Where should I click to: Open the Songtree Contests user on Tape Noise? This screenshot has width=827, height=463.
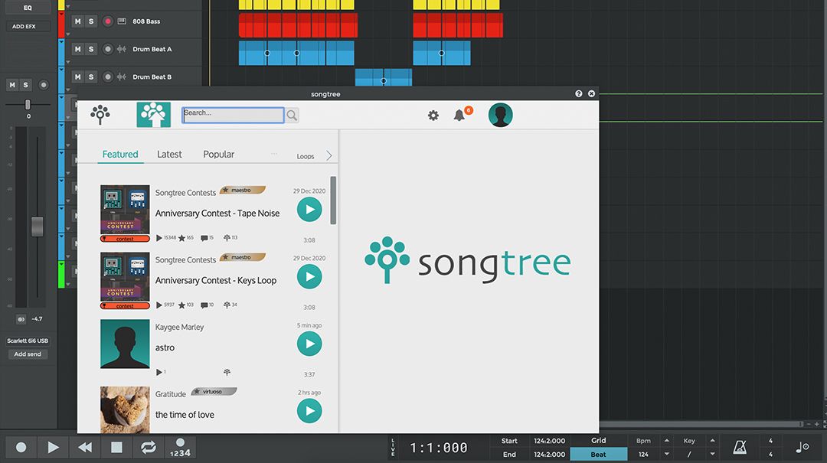185,193
